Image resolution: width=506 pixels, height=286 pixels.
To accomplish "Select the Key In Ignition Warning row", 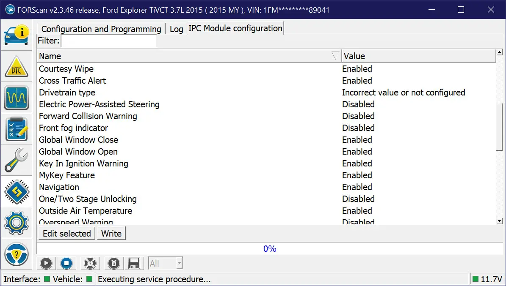I will pos(267,163).
